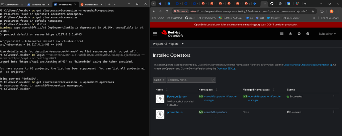Viewport: 342px width, 136px height.
Task: Show hidden bookmarks with the double chevron
Action: coord(314,18)
